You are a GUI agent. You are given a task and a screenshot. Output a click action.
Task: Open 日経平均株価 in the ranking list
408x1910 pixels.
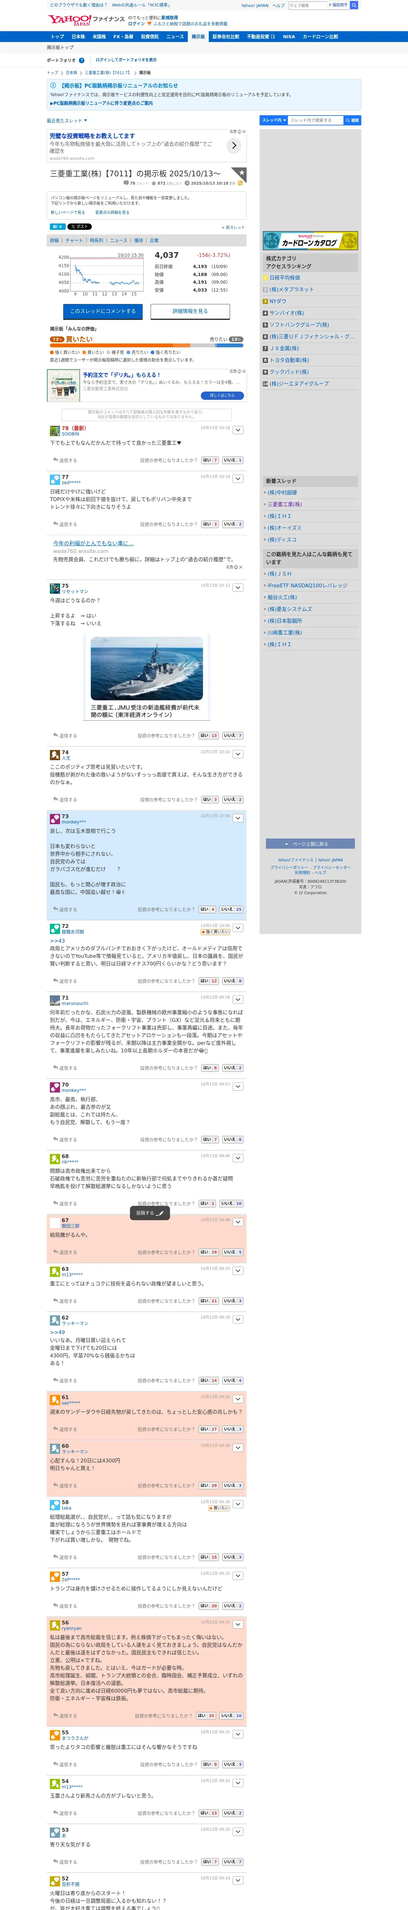click(285, 277)
